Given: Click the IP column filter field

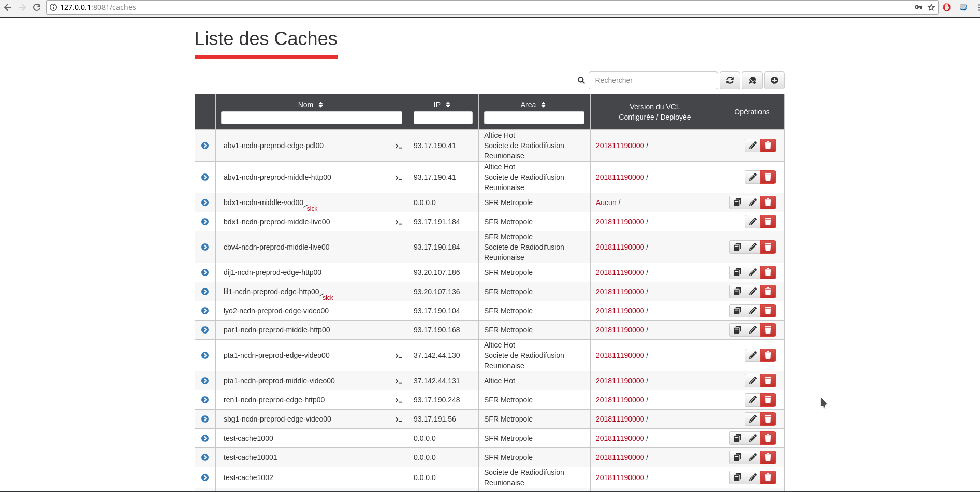Looking at the screenshot, I should [443, 118].
